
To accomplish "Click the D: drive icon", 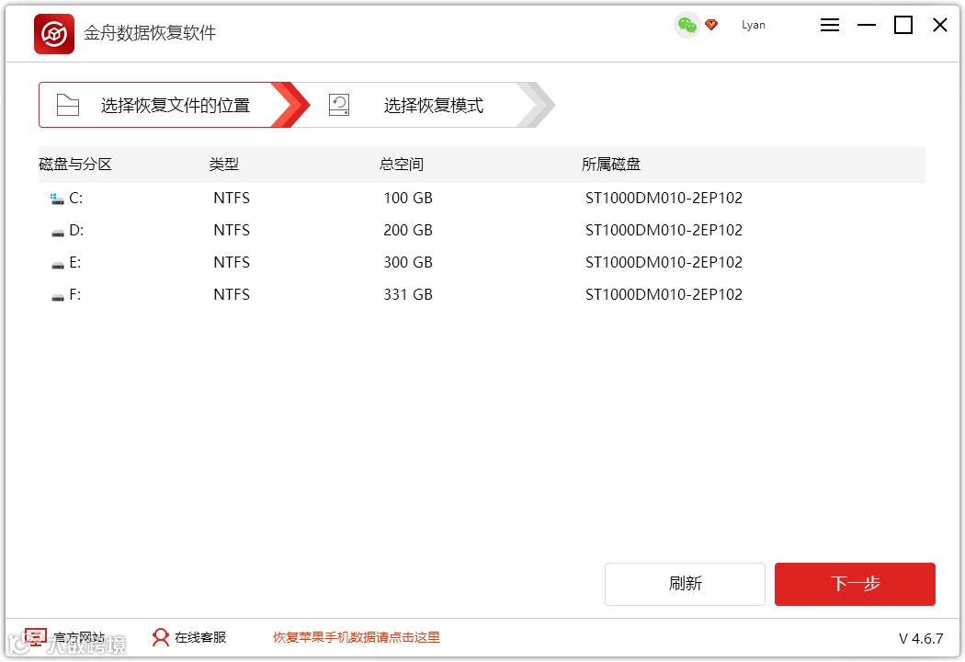I will [58, 233].
